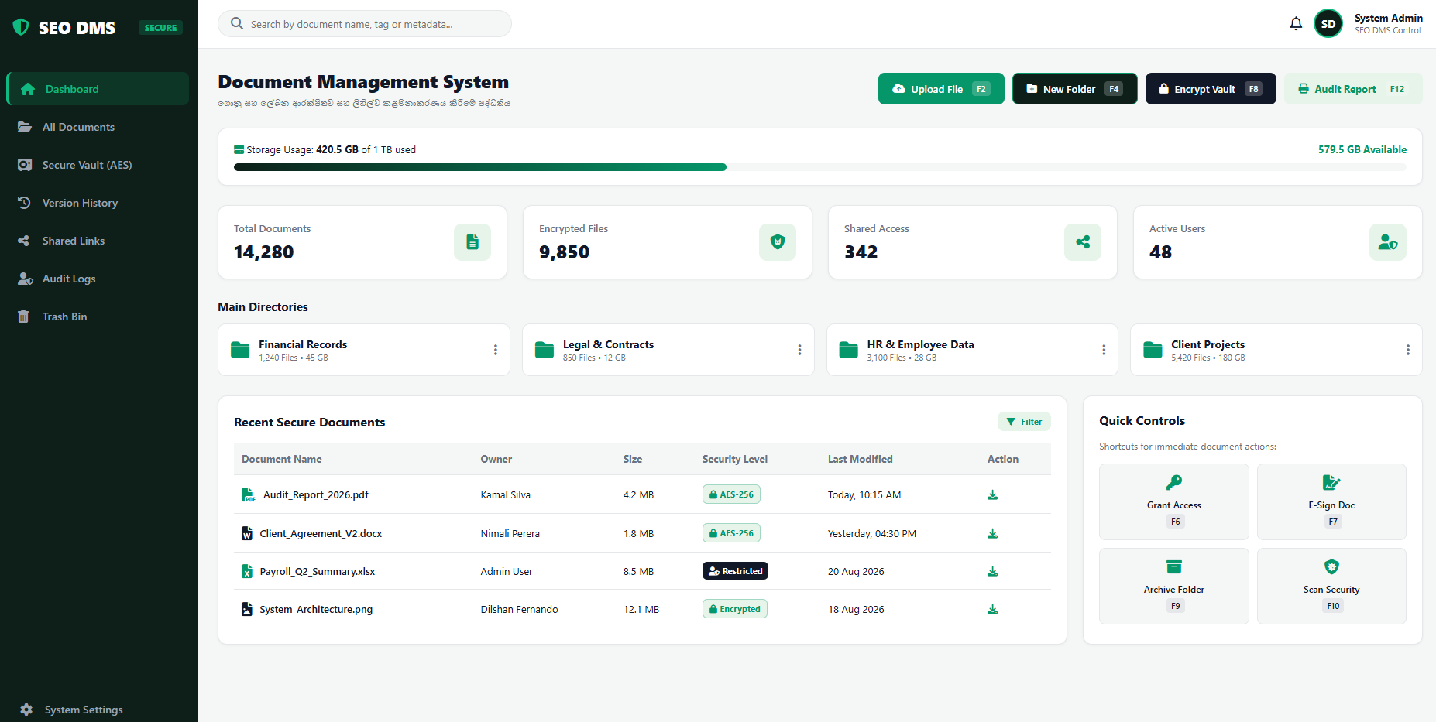
Task: Click New Folder button
Action: pos(1075,89)
